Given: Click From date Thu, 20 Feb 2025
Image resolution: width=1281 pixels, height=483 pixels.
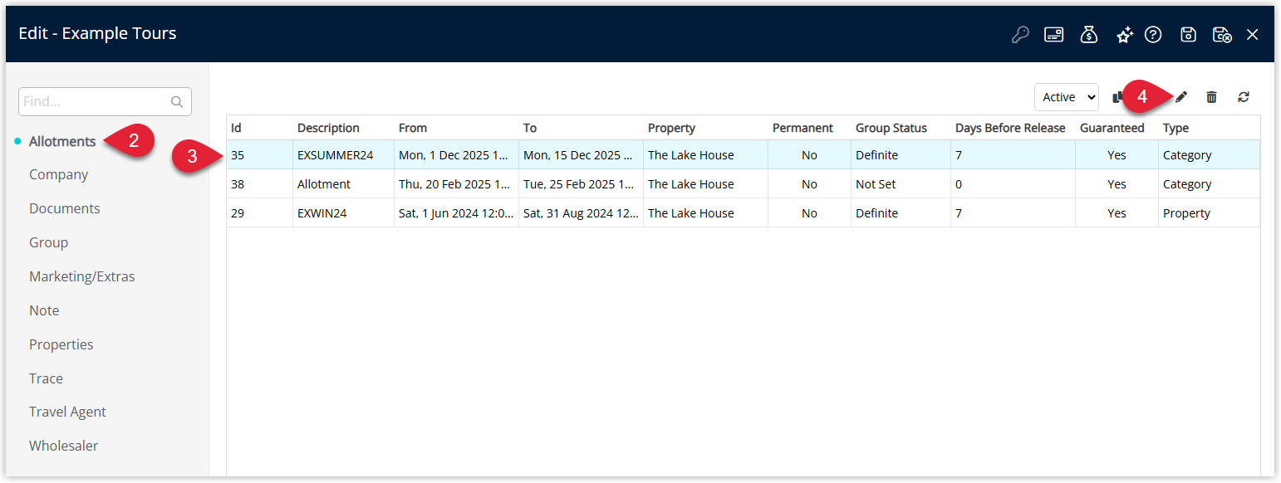Looking at the screenshot, I should [x=456, y=184].
